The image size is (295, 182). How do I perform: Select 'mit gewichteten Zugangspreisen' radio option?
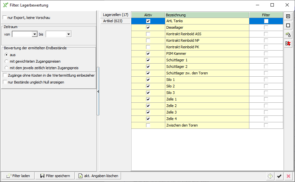point(6,61)
